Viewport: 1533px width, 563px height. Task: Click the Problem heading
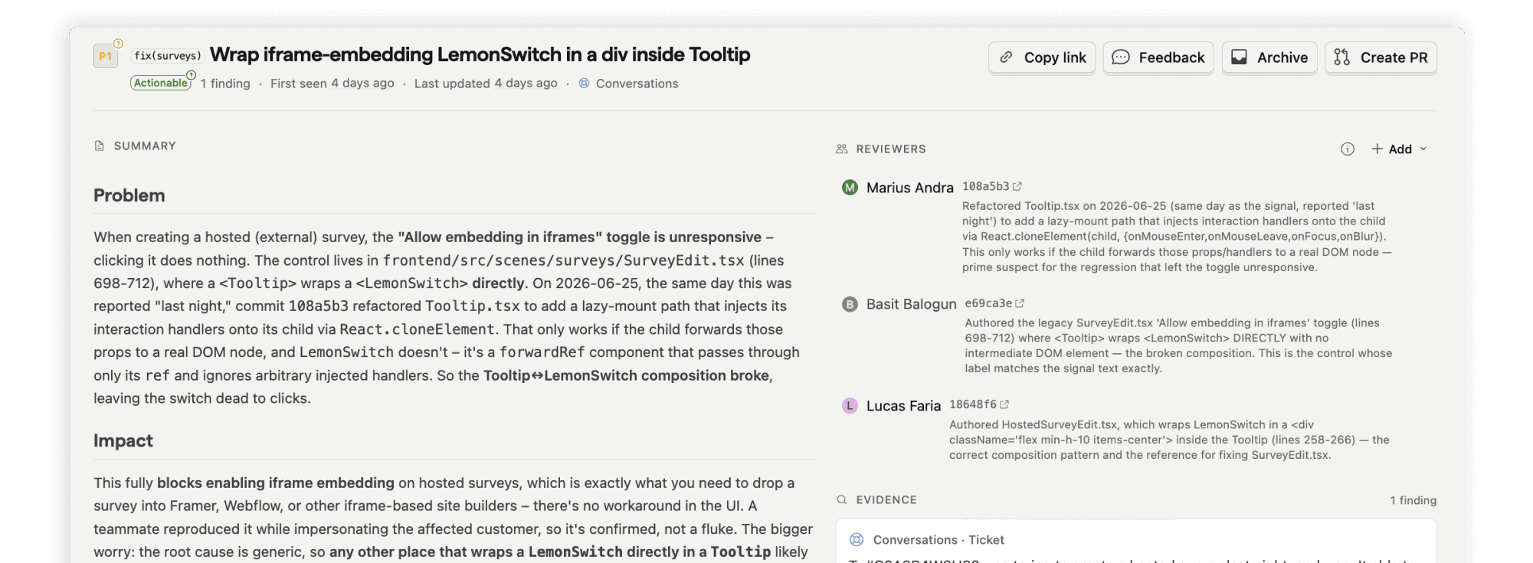pos(129,195)
